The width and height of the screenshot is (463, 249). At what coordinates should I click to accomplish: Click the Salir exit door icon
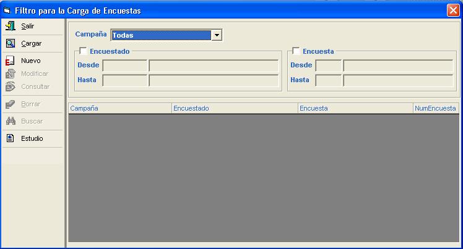11,26
